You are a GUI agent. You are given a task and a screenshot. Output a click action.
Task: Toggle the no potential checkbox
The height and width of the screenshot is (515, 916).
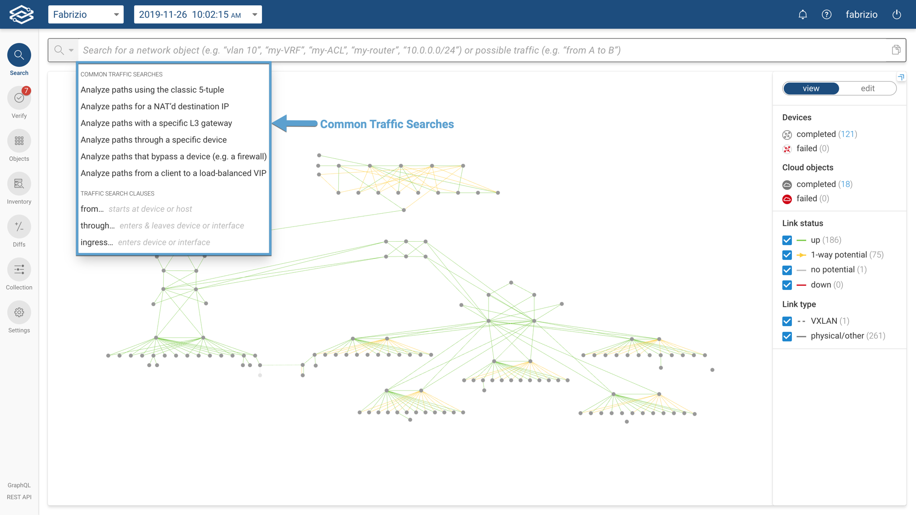click(x=787, y=270)
